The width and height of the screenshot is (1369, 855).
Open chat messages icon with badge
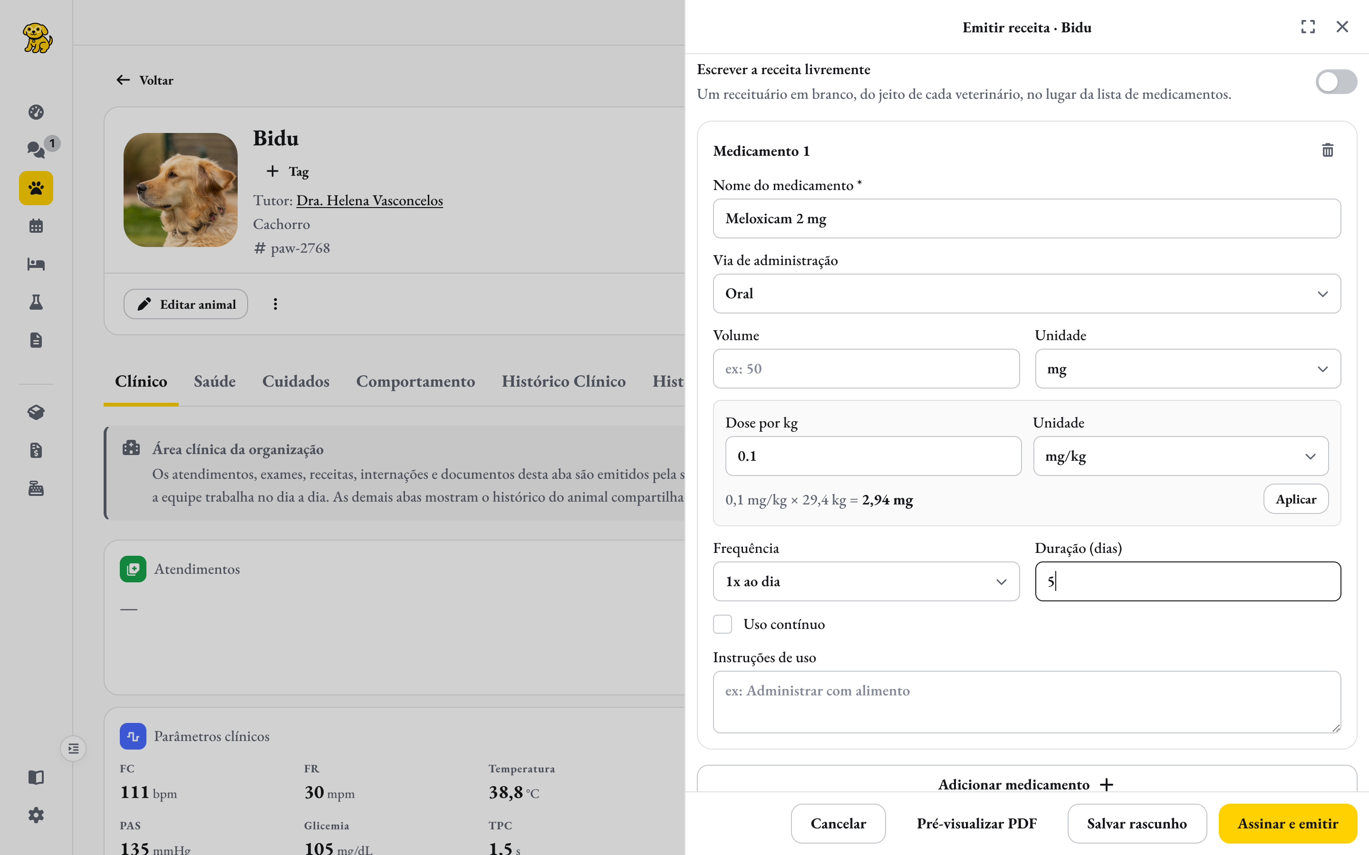coord(36,149)
